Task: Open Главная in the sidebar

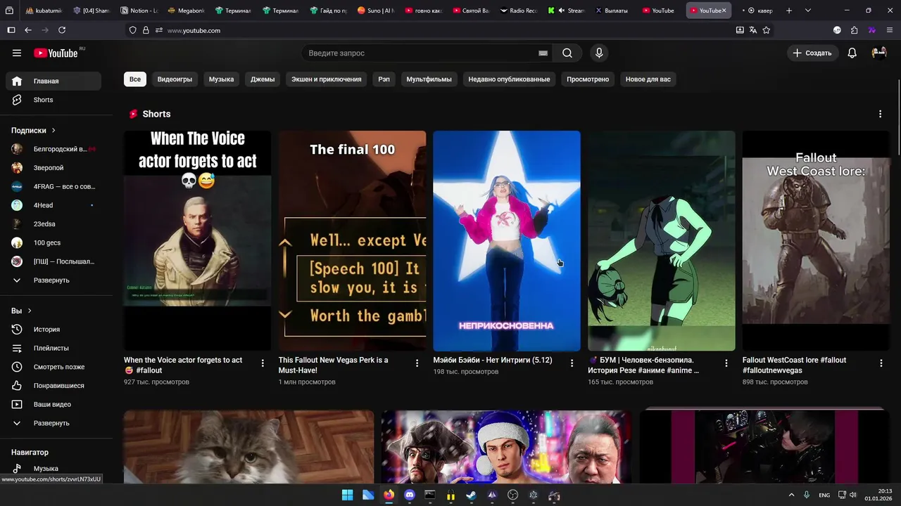Action: 53,81
